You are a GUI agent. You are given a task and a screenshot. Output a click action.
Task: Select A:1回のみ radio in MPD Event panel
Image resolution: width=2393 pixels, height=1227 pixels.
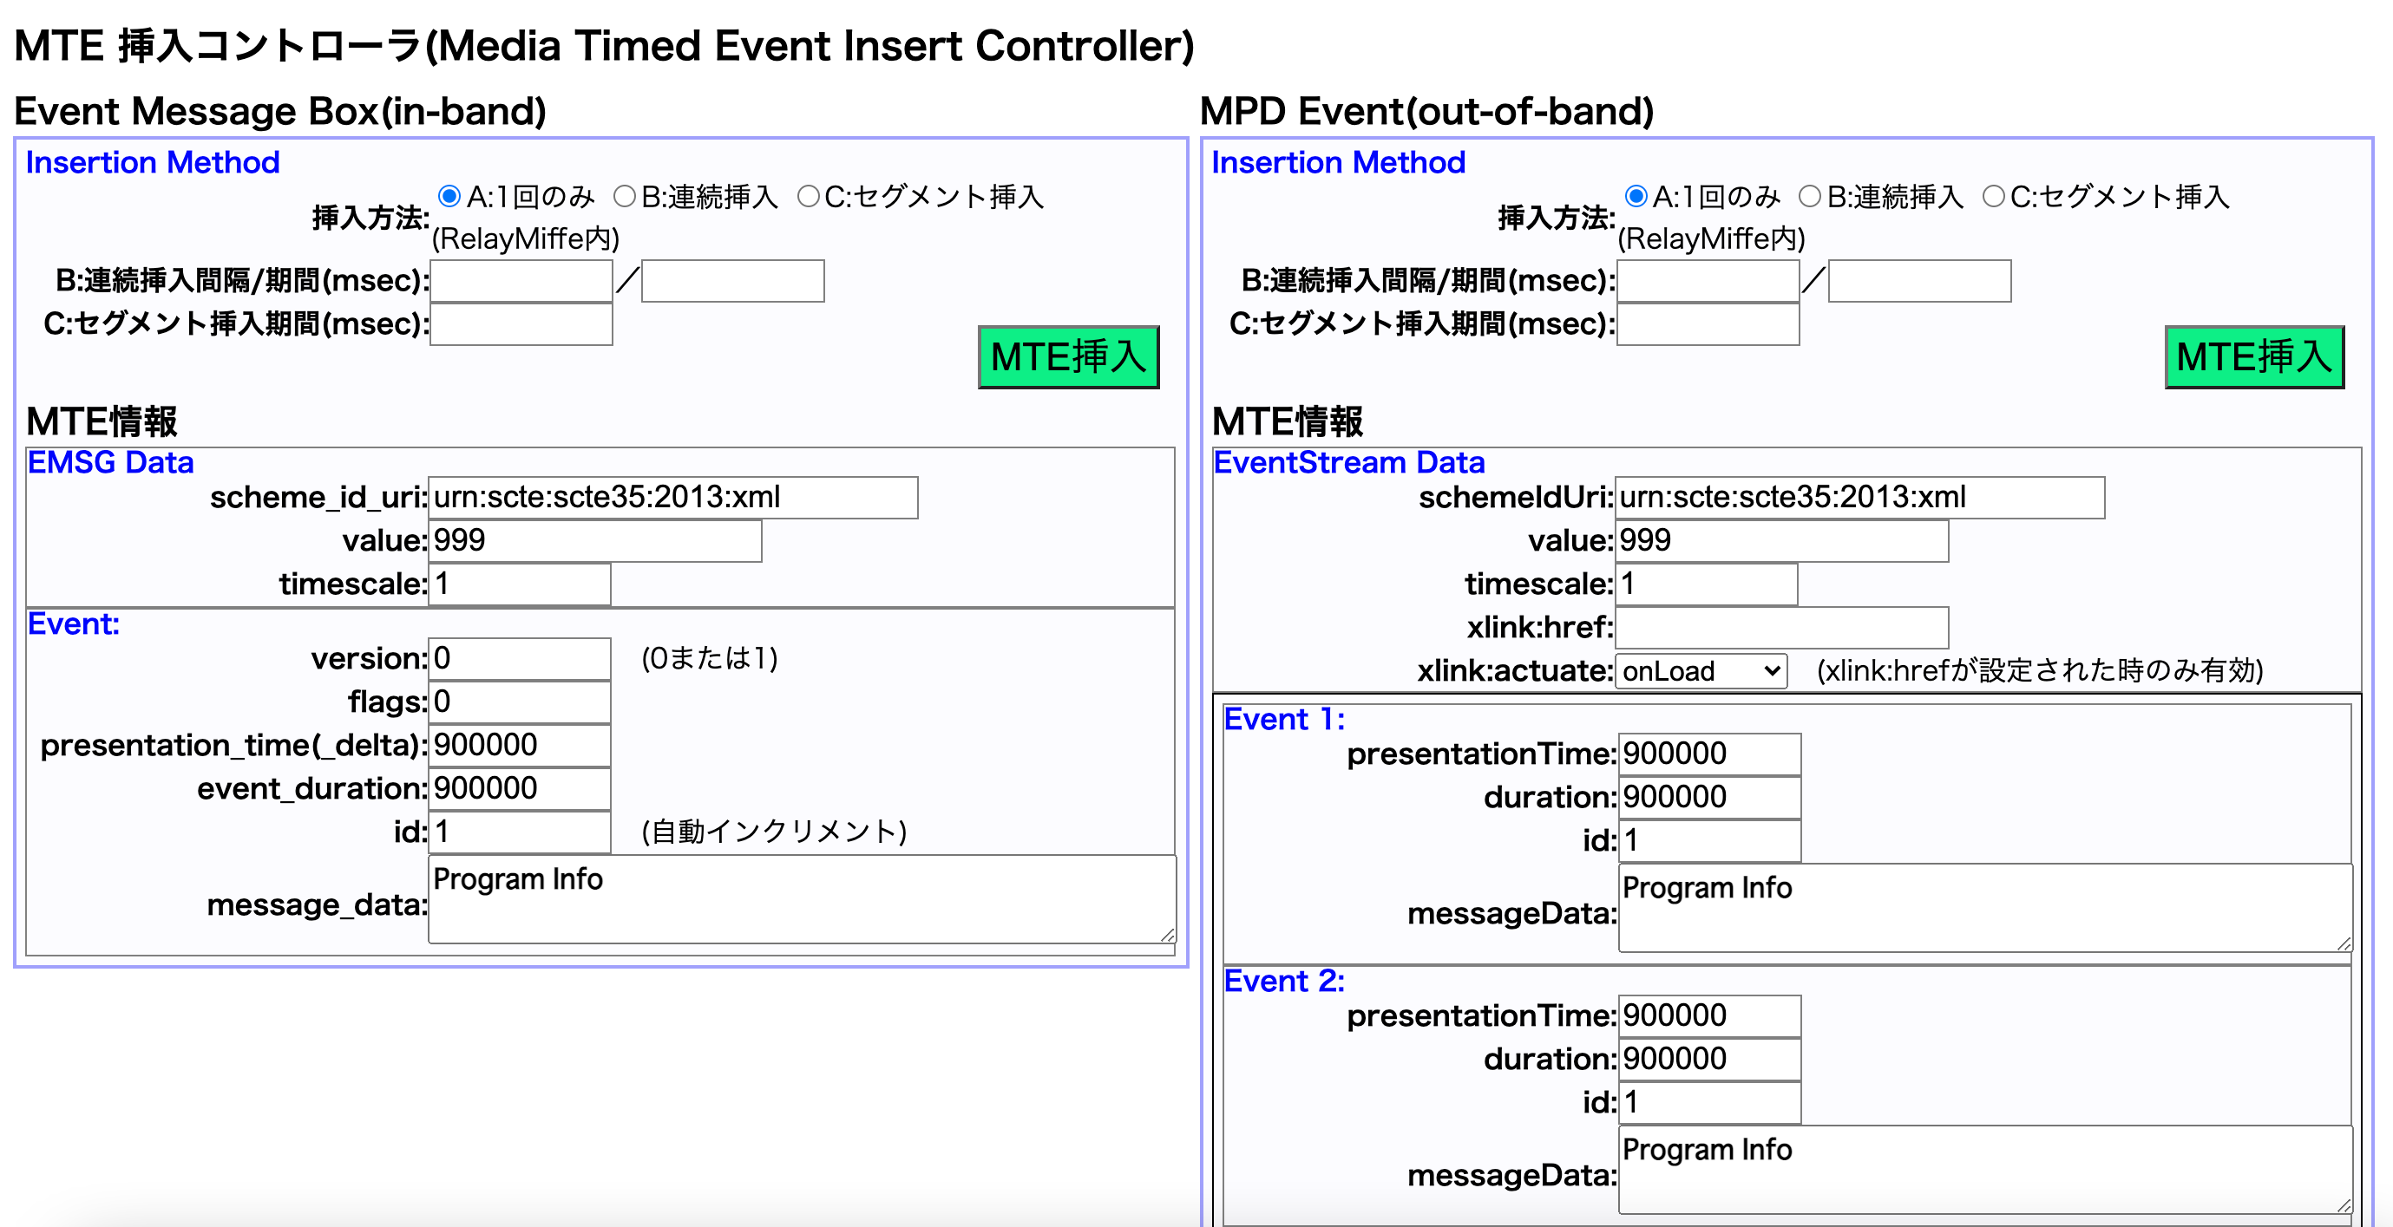click(x=1636, y=196)
